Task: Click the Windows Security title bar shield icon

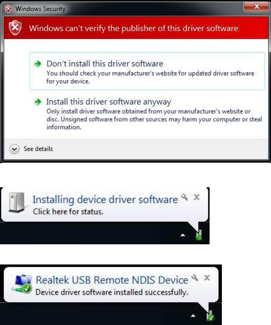Action: tap(8, 9)
